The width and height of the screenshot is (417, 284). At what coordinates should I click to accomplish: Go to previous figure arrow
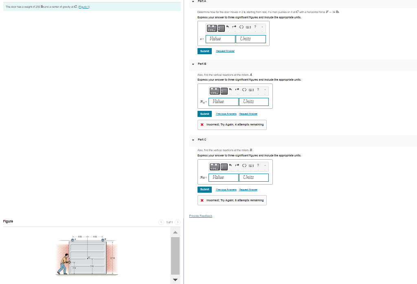click(161, 222)
